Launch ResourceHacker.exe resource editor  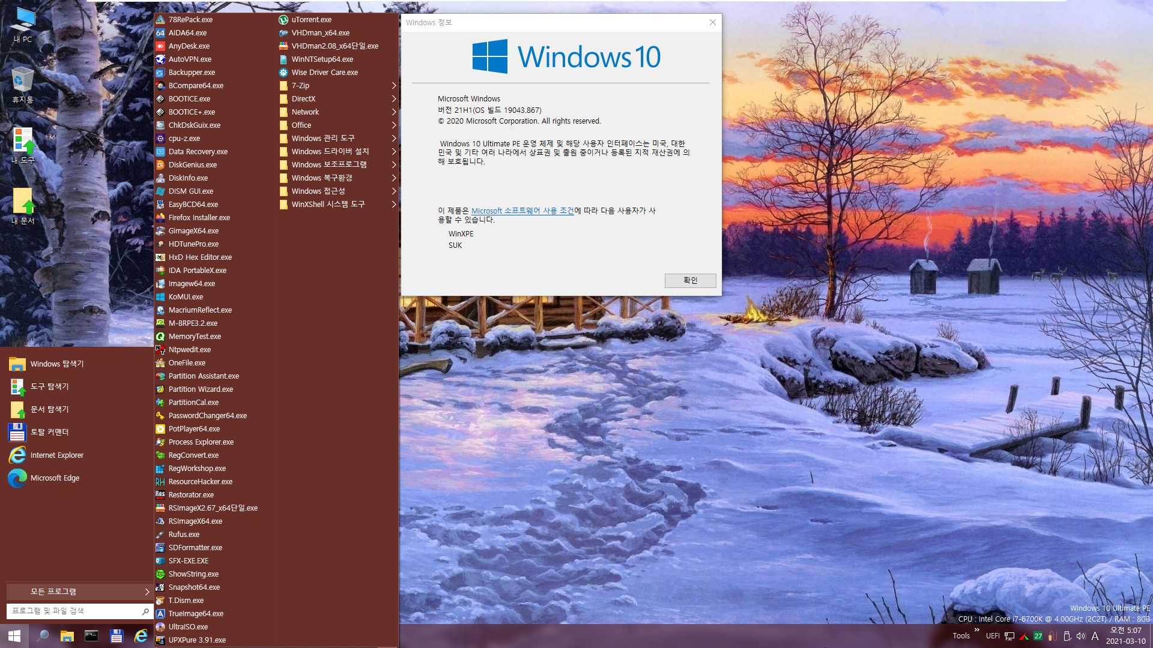point(201,481)
